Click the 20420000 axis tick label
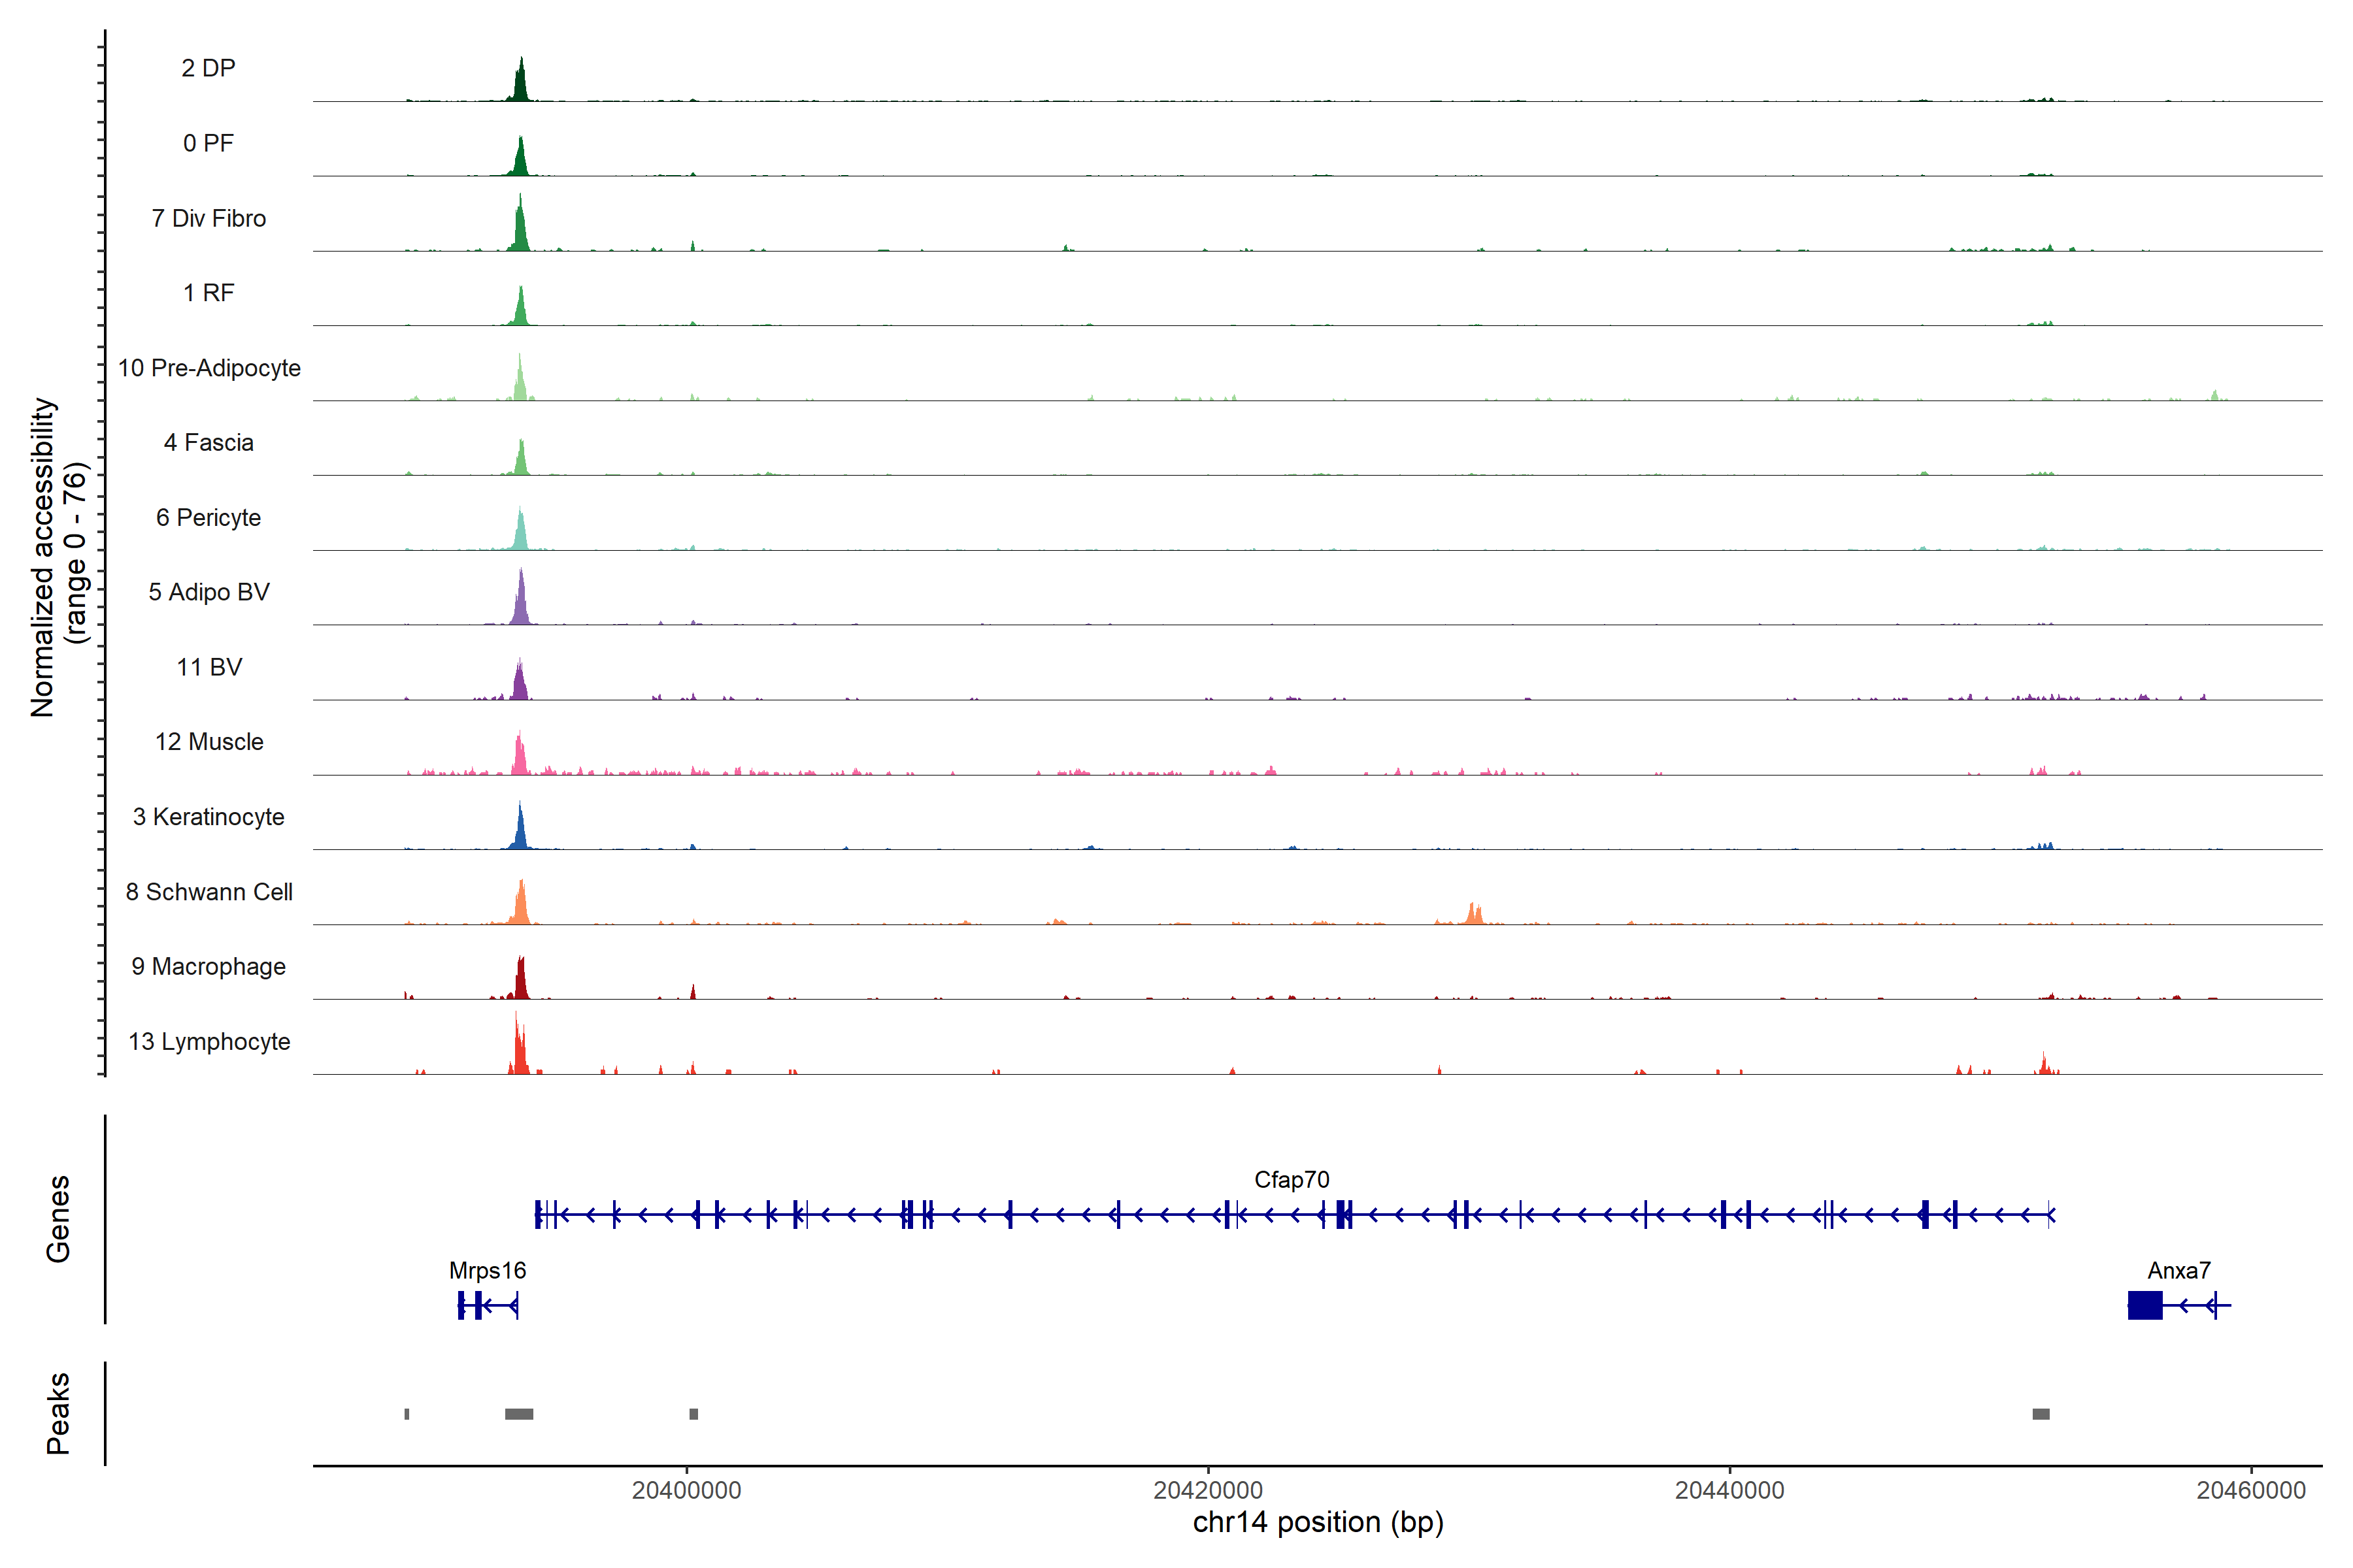Image resolution: width=2353 pixels, height=1568 pixels. 1207,1490
